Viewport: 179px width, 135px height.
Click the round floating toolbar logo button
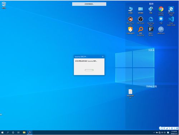tap(161, 128)
